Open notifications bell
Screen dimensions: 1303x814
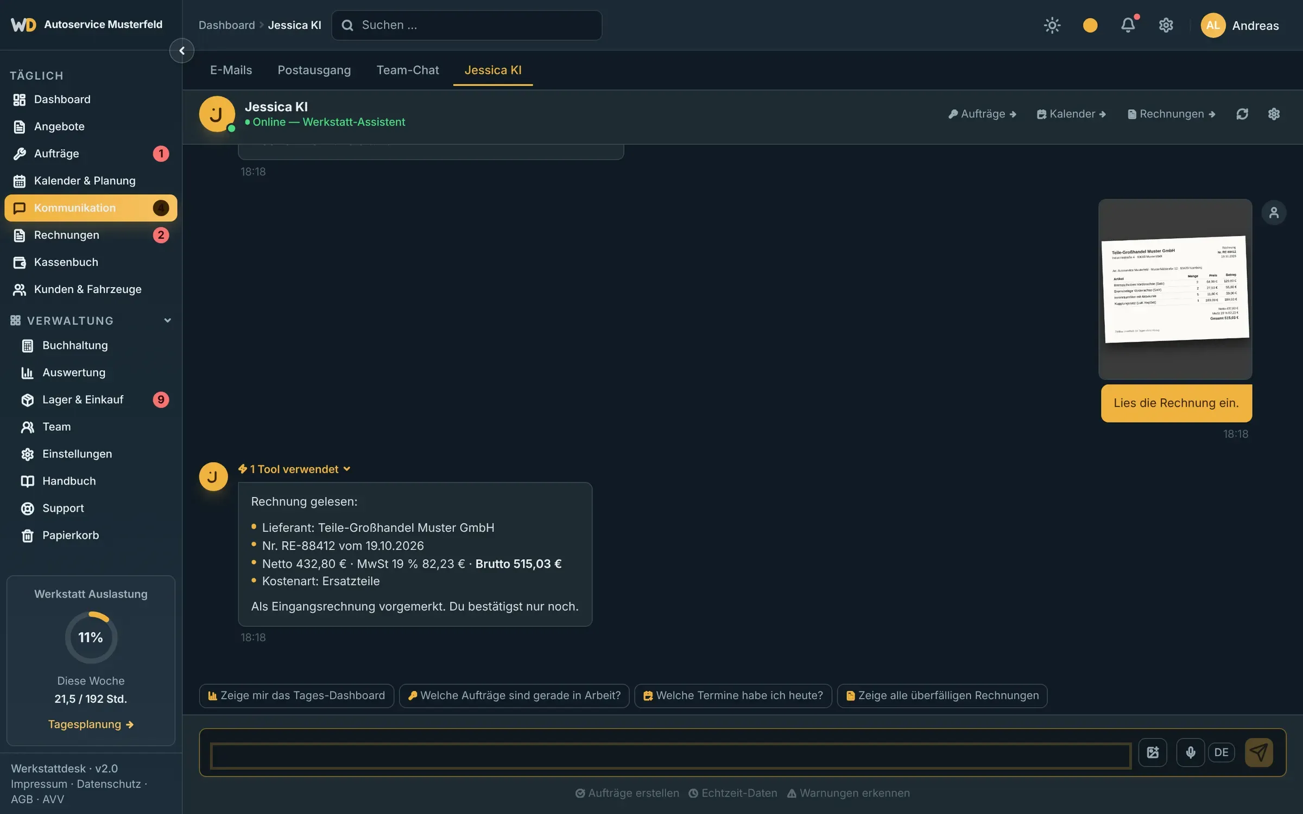tap(1128, 25)
